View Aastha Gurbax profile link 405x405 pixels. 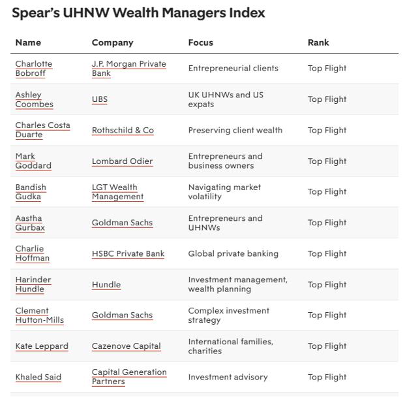(x=30, y=223)
